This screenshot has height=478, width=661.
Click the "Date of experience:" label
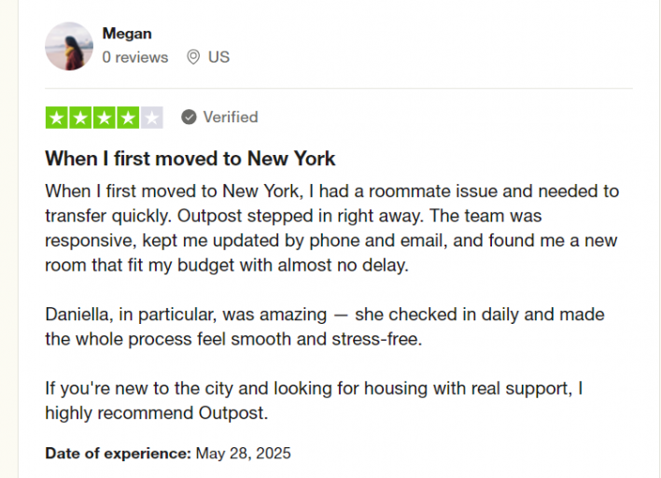coord(118,454)
